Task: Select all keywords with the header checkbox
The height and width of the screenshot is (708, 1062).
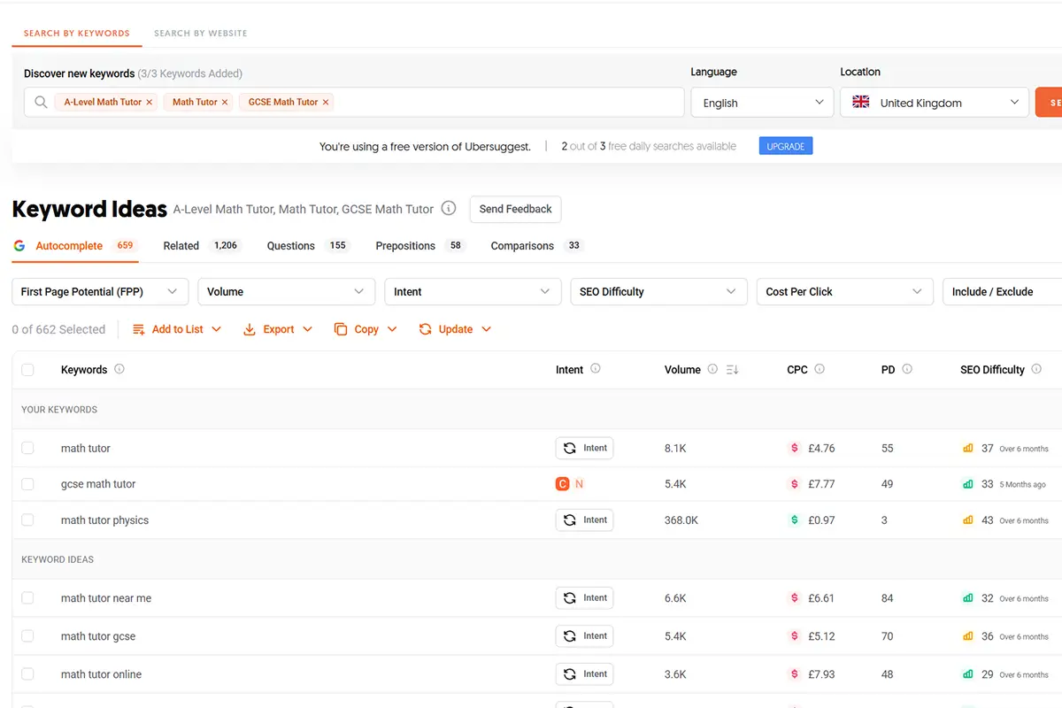Action: [x=27, y=370]
